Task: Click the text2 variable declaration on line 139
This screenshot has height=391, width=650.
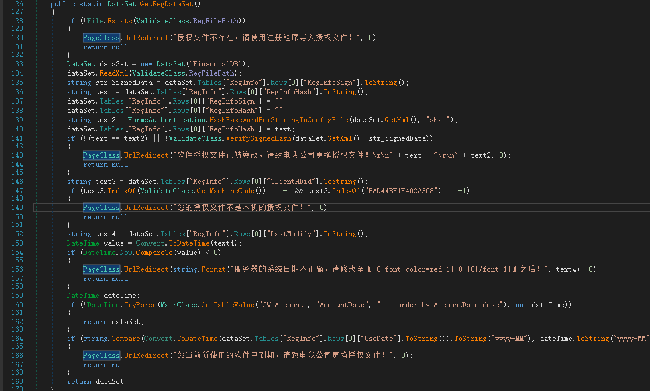Action: pyautogui.click(x=105, y=120)
